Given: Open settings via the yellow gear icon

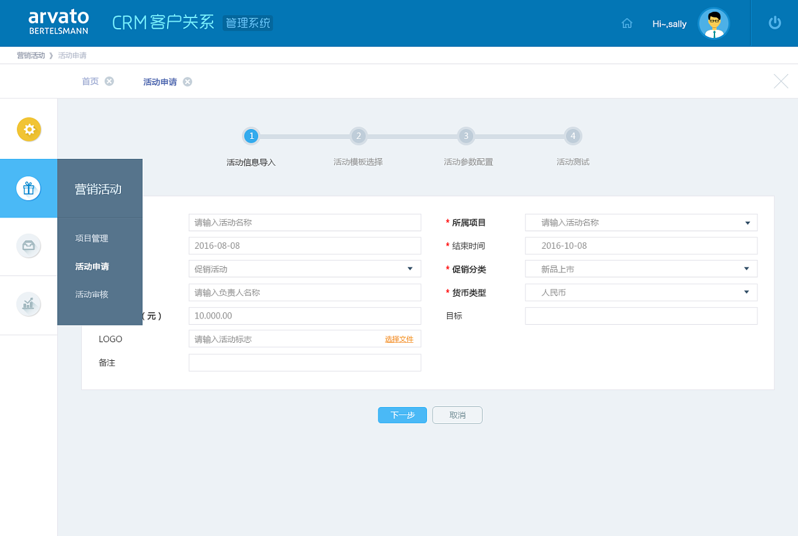Looking at the screenshot, I should point(29,129).
